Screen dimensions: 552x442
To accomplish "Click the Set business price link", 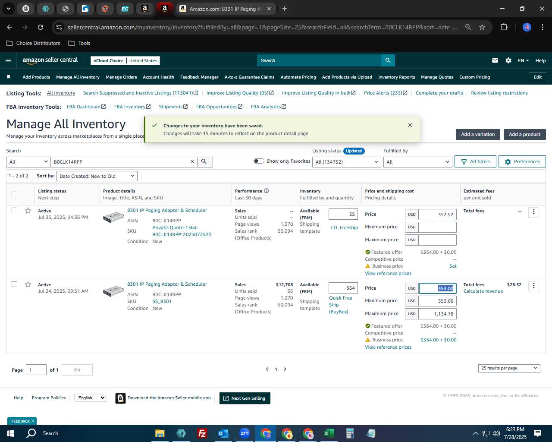I will 453,266.
